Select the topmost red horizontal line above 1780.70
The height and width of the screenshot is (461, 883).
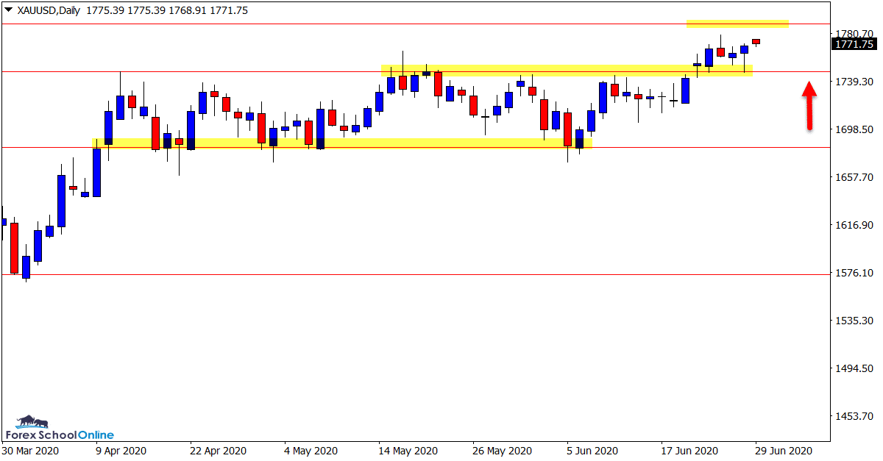click(x=415, y=24)
